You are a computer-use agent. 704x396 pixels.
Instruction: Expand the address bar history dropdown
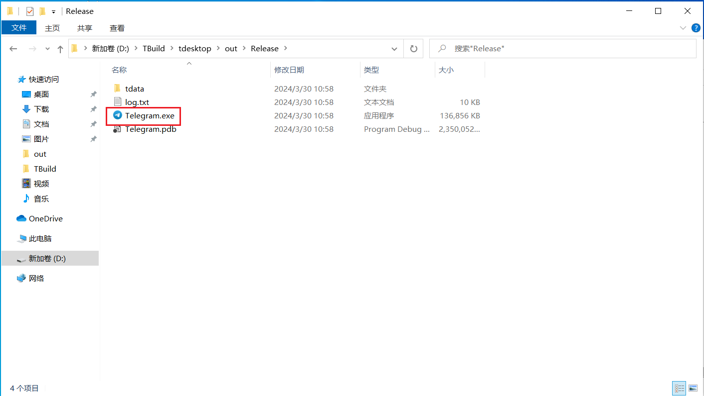394,49
